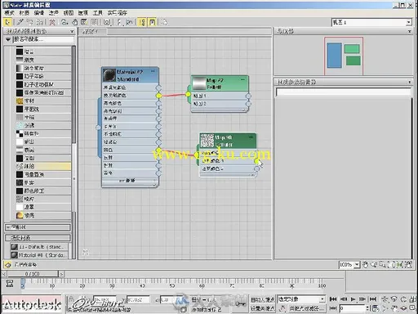Open the 100% zoom dropdown
418x314 pixels.
(357, 264)
